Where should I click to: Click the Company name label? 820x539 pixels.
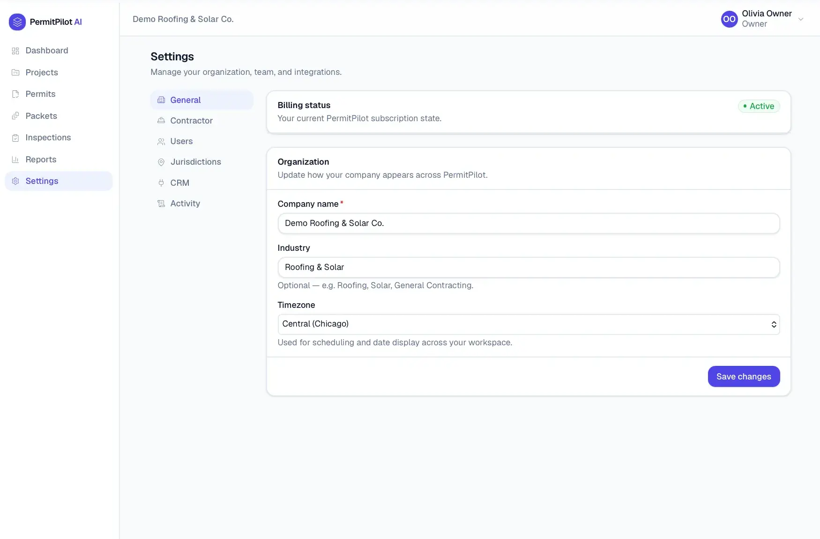308,204
